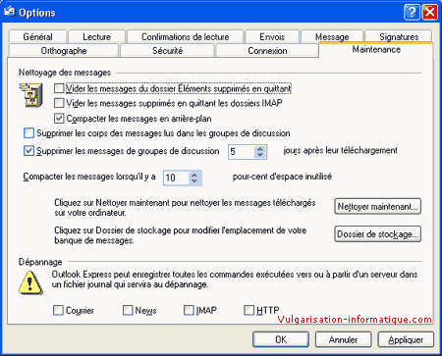Select the Maintenance tab

point(376,50)
